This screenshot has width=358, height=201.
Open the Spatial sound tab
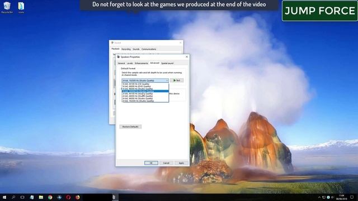[167, 63]
